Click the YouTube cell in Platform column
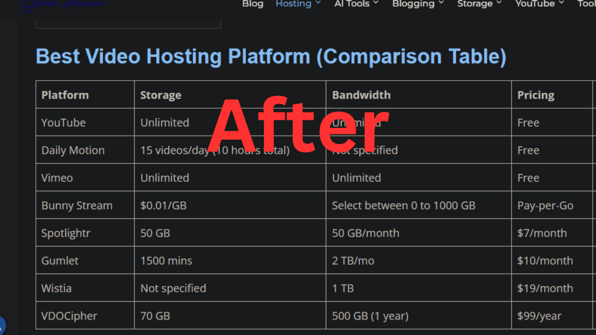 tap(85, 122)
